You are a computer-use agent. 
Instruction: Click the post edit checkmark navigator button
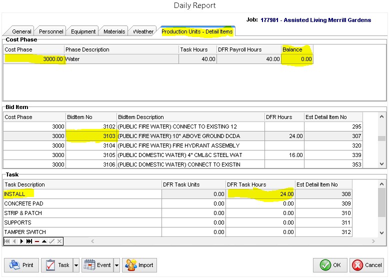tap(51, 241)
